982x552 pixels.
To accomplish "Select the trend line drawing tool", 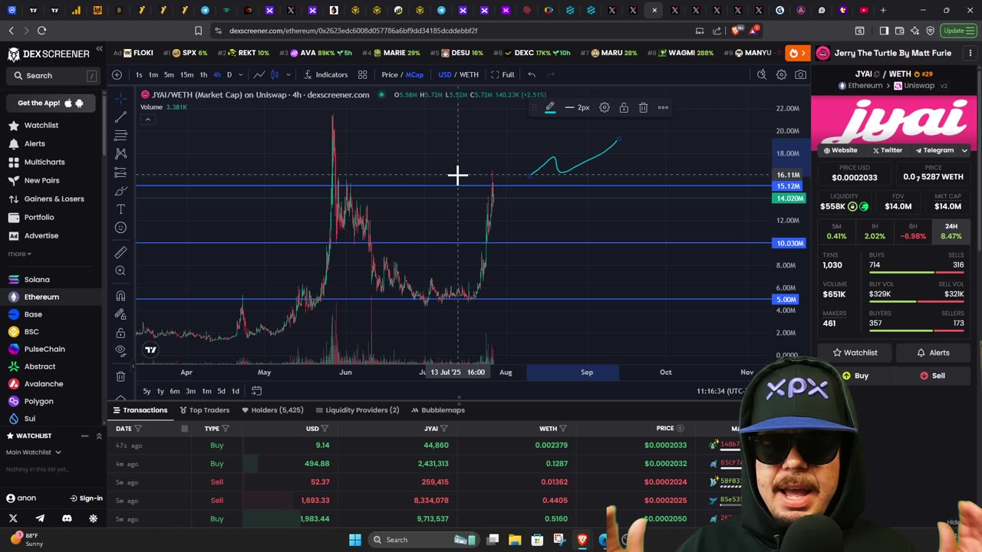I will [x=120, y=117].
